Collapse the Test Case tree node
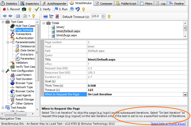The image size is (191, 127). 3,22
